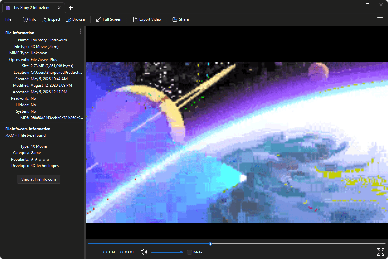Click the Developer value 4X Technologies
The image size is (388, 259).
pos(45,166)
